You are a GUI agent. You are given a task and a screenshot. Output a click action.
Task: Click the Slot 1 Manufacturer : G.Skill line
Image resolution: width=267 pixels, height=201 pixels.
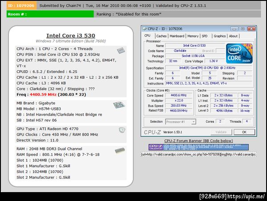click(x=43, y=166)
